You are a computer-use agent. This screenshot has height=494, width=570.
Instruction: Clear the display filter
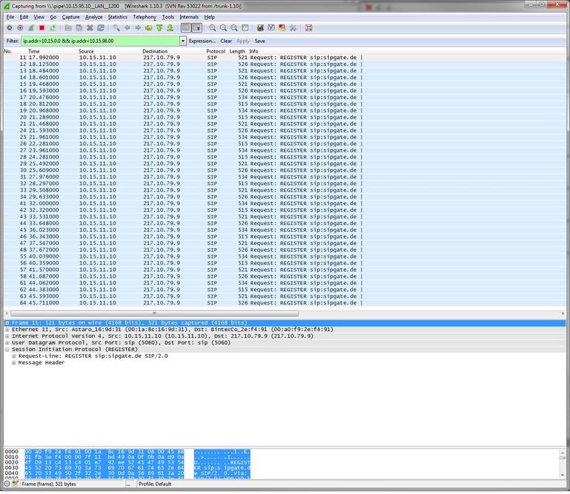point(226,41)
